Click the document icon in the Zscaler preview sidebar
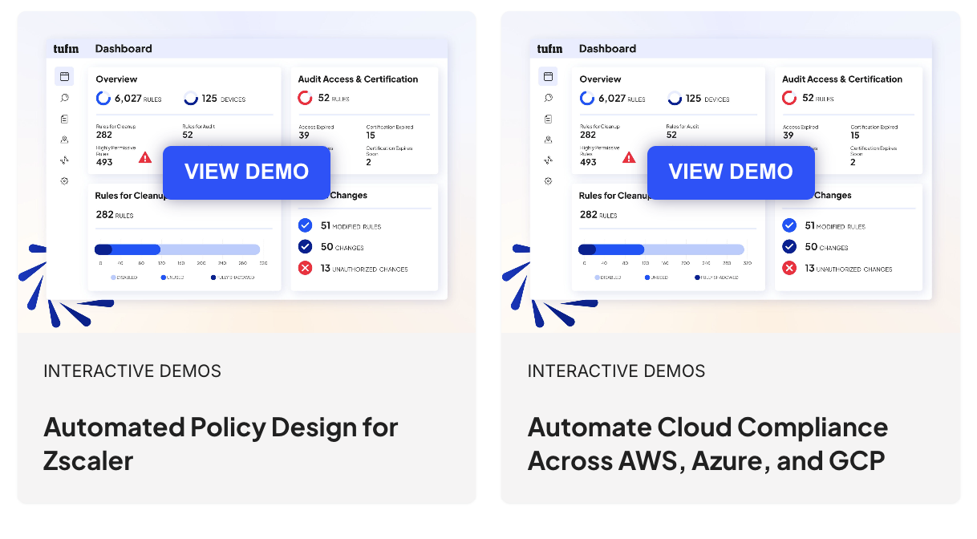The height and width of the screenshot is (539, 977). pos(64,119)
